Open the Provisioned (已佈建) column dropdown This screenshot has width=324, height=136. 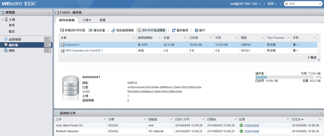(211, 38)
